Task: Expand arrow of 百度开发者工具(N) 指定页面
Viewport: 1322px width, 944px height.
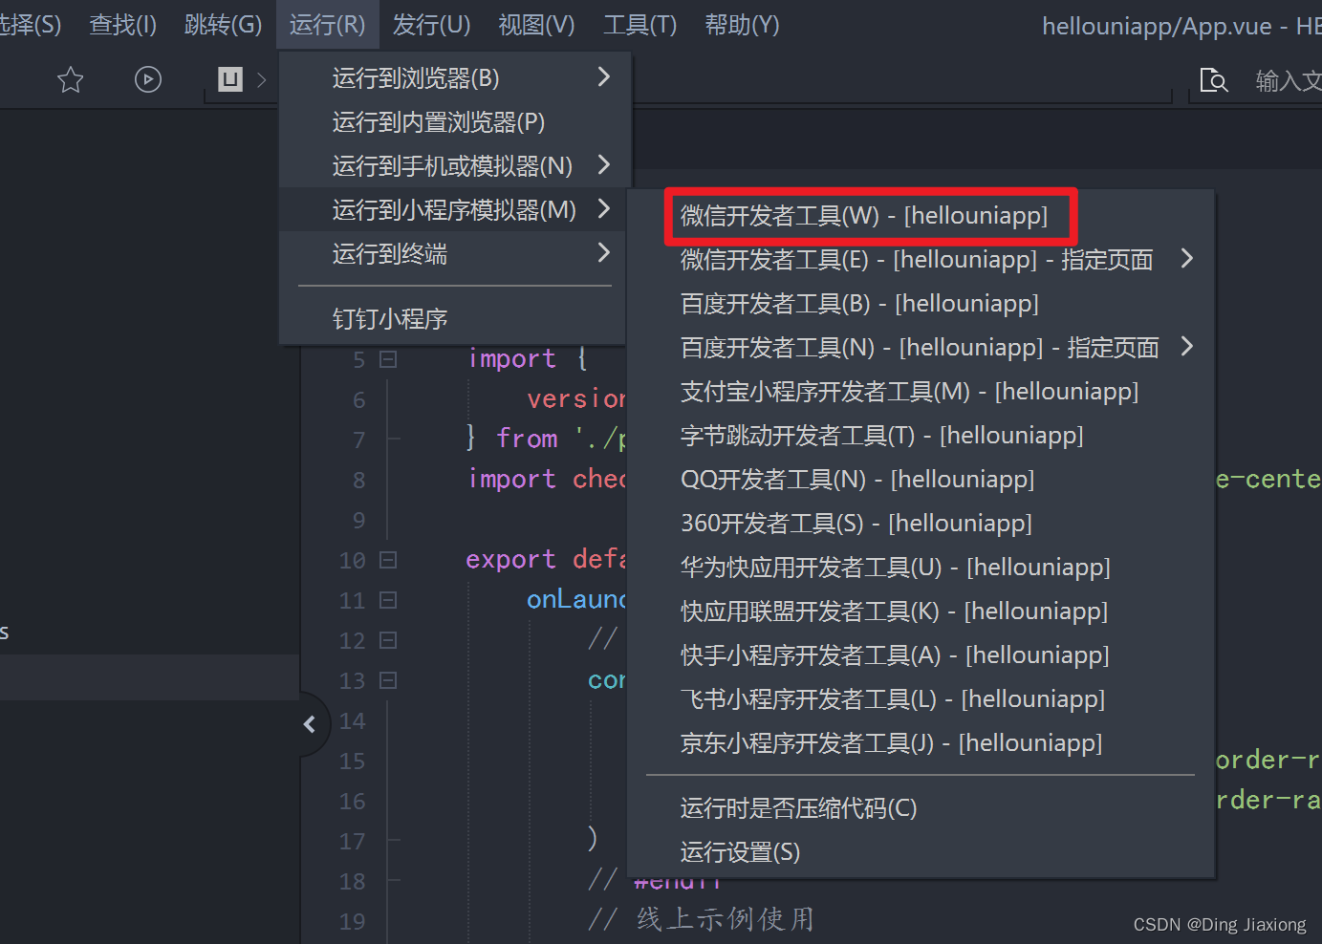Action: pyautogui.click(x=1186, y=346)
